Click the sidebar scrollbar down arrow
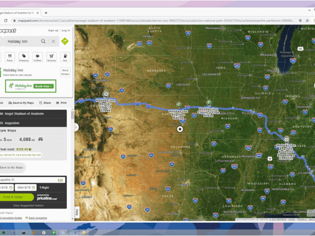 pyautogui.click(x=72, y=219)
